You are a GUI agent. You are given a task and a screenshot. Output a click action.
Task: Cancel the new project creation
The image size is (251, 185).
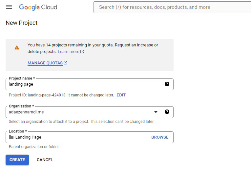45,160
